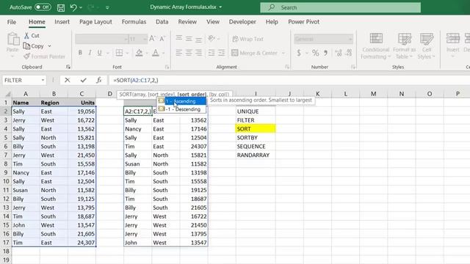Toggle Bold formatting
This screenshot has height=264, width=470.
tap(80, 53)
